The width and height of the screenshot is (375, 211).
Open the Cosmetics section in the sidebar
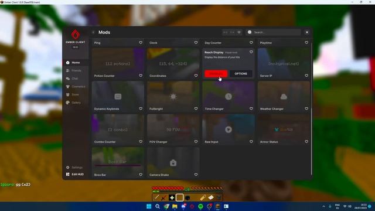(x=76, y=87)
